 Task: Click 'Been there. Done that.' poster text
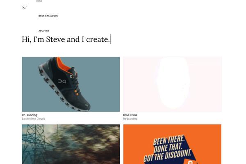(x=168, y=143)
